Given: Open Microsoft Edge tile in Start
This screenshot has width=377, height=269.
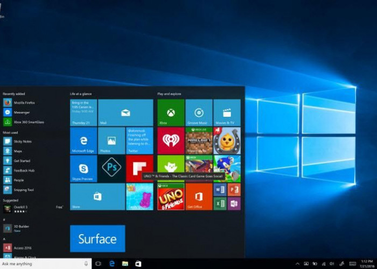Looking at the screenshot, I should click(x=83, y=140).
